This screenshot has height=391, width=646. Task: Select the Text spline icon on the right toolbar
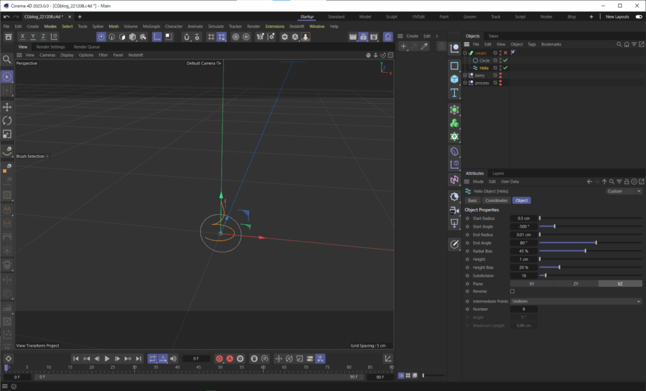[x=454, y=92]
